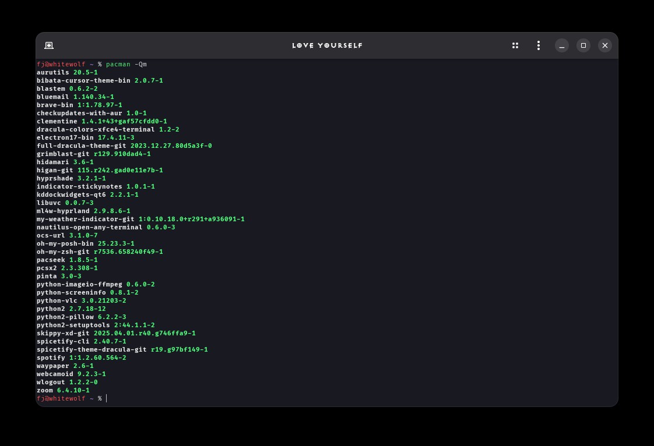Select the python2-pillow line
The width and height of the screenshot is (654, 446).
[82, 317]
